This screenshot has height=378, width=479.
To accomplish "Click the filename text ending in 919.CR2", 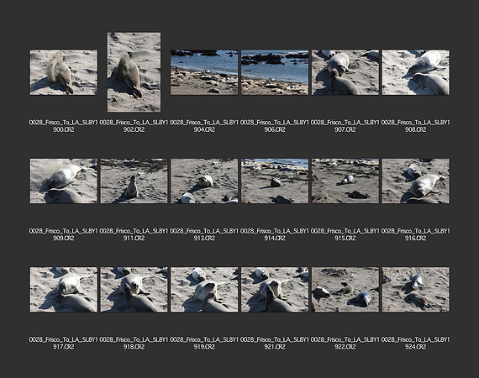I will click(x=204, y=344).
